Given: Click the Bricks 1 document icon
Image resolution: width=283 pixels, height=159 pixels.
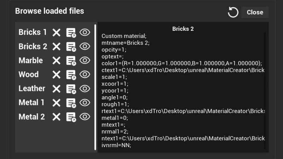Looking at the screenshot, I should pyautogui.click(x=71, y=33).
